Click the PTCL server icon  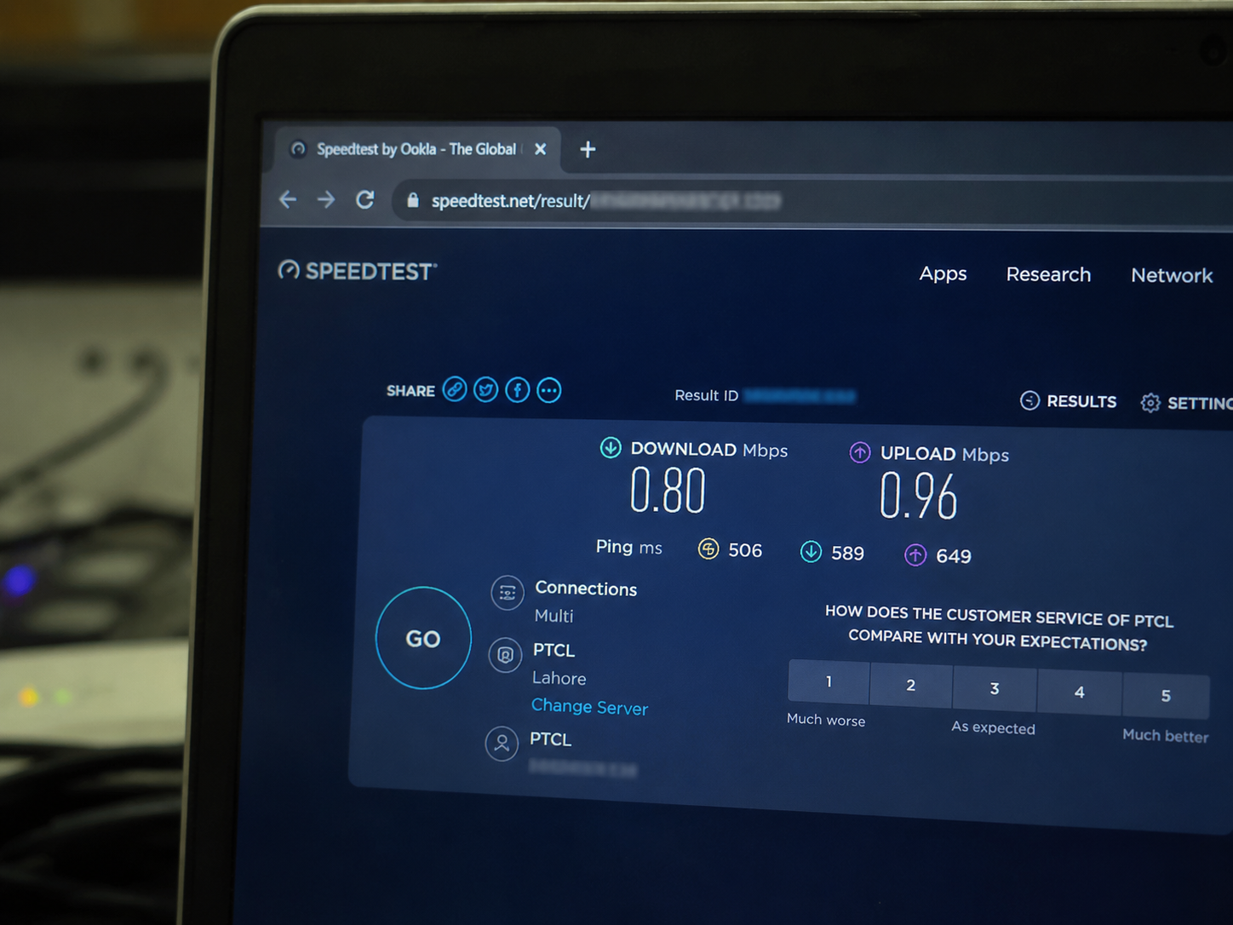point(505,655)
